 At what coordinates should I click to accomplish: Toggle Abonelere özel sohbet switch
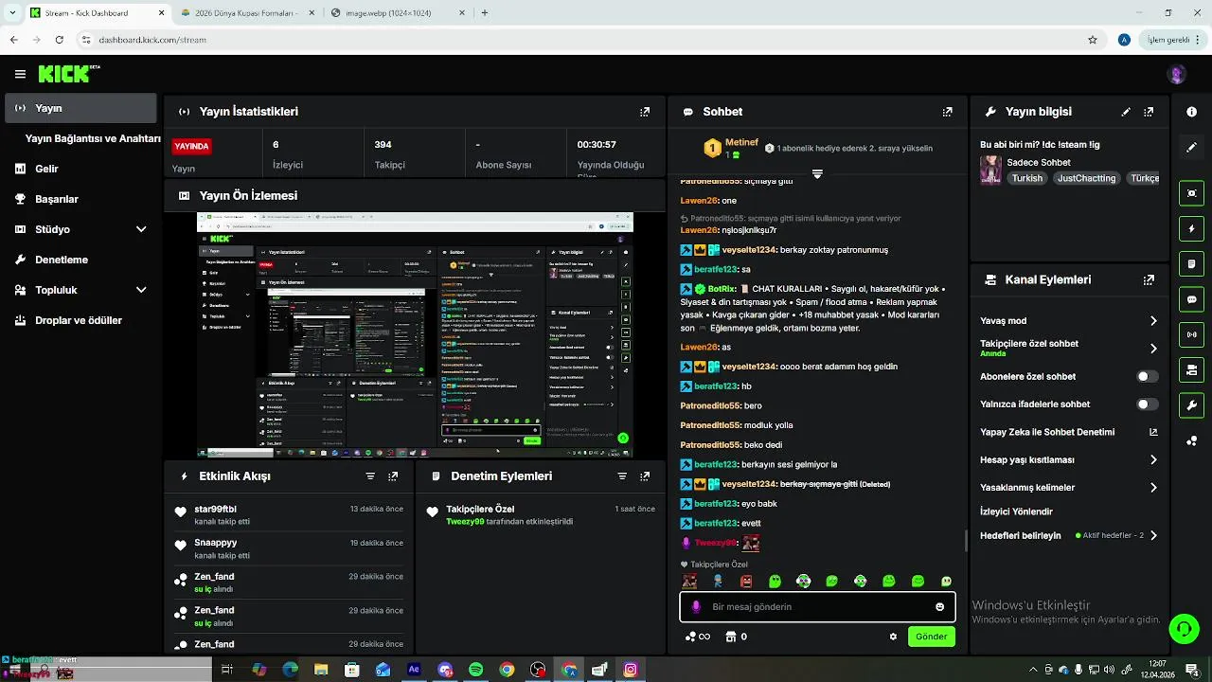click(x=1148, y=377)
